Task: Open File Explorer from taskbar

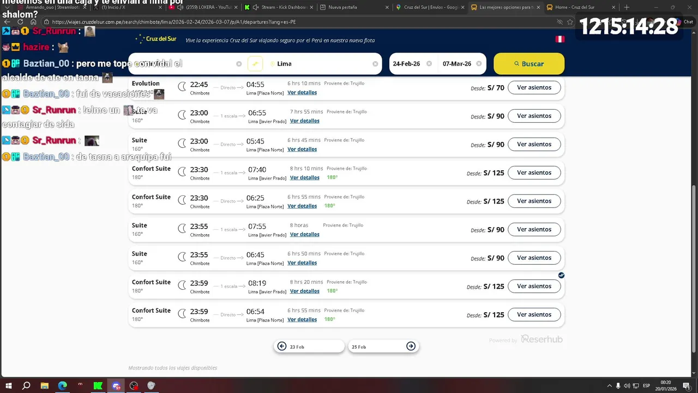Action: [44, 385]
